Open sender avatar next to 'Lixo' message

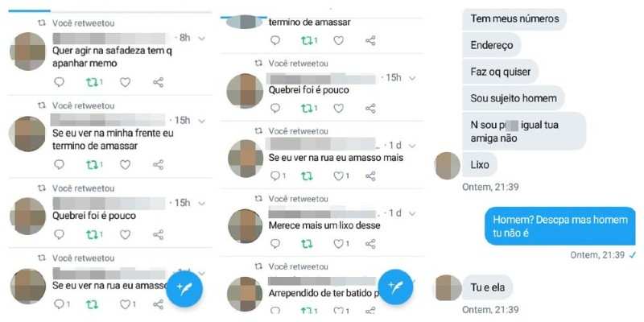click(x=448, y=166)
